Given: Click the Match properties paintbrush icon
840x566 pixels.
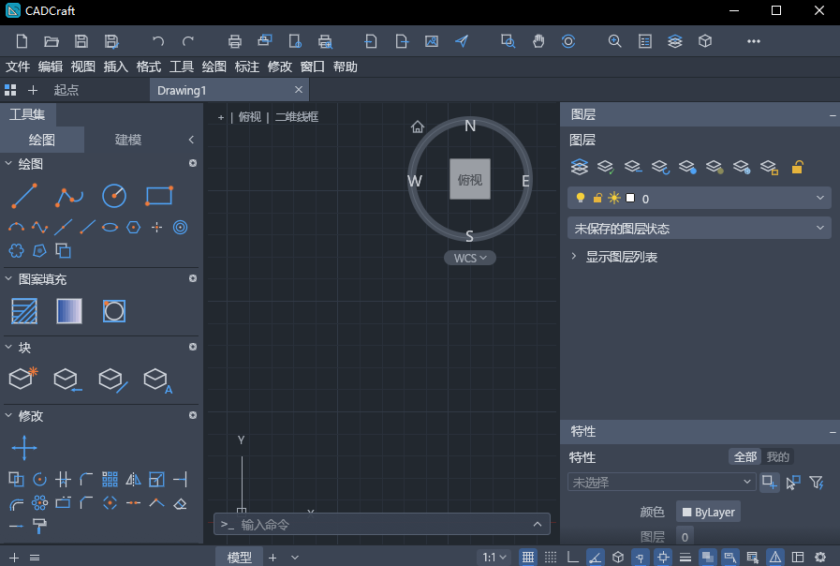Looking at the screenshot, I should click(39, 527).
